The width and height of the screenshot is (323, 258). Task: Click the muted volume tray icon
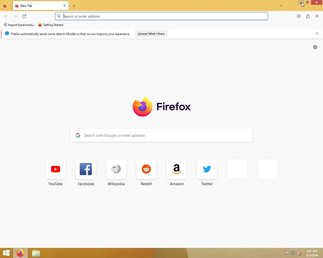(299, 253)
